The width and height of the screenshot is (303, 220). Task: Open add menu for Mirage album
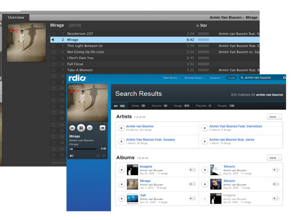click(192, 184)
